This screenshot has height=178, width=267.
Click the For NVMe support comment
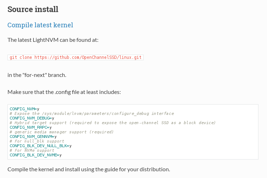click(x=32, y=150)
